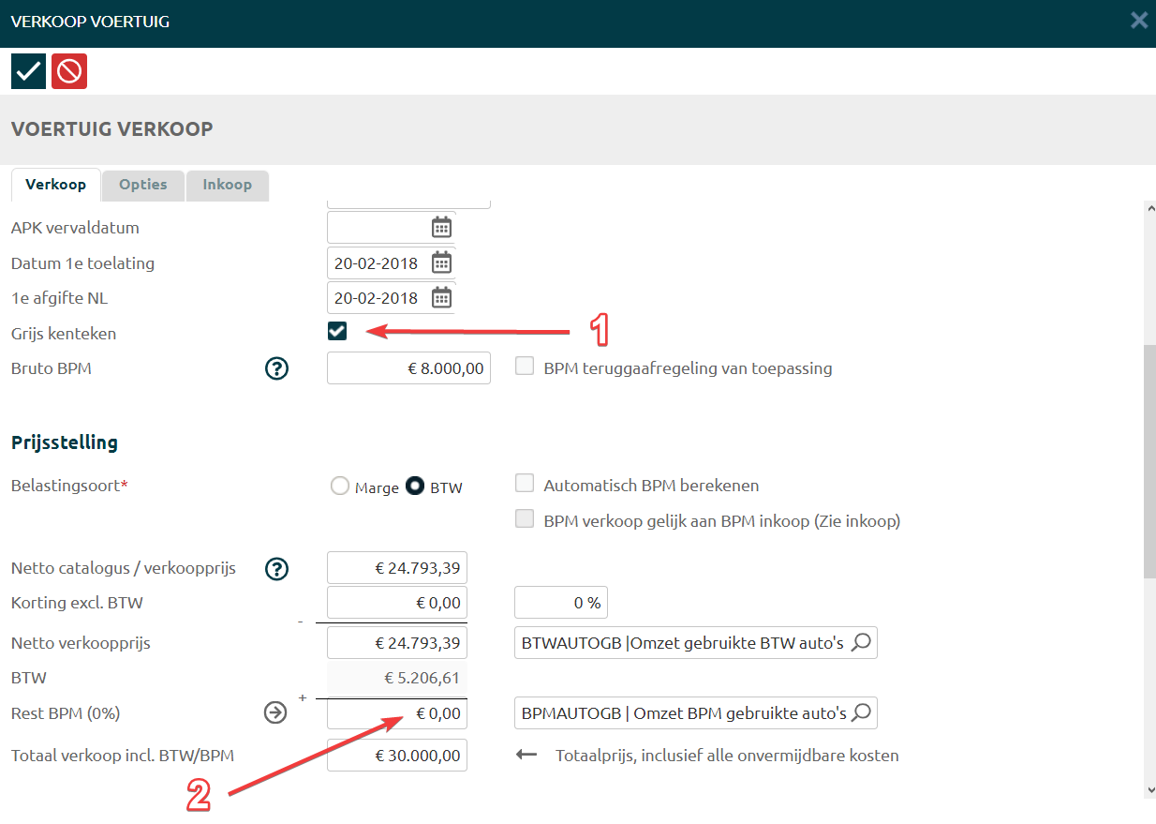Show help for Netto catalogus / verkoopprijs

(x=276, y=568)
